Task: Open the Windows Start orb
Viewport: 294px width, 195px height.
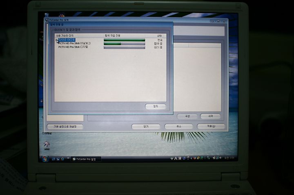Action: [45, 159]
